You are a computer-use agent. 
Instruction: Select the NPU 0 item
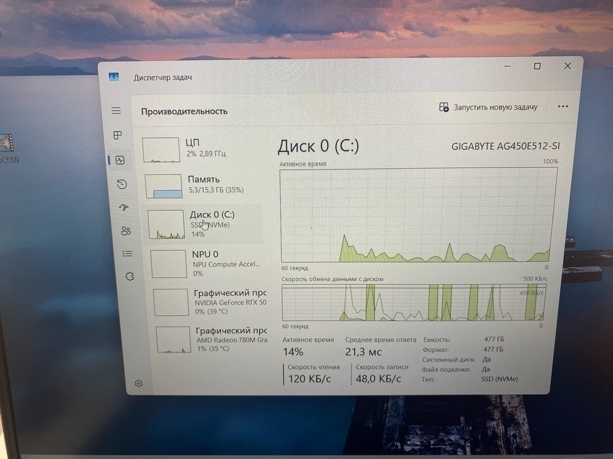tap(207, 263)
